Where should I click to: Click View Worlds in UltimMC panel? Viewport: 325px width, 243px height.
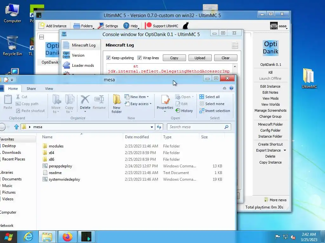pos(270,104)
